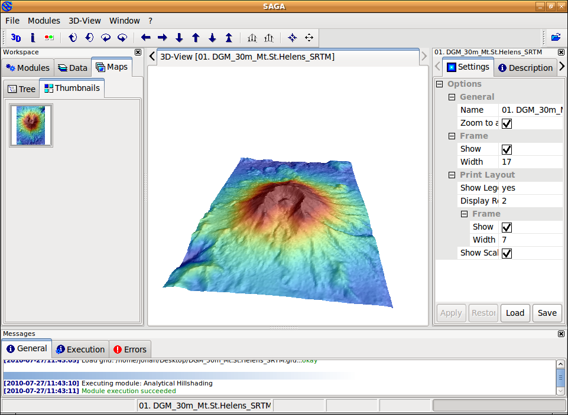Click the Load button in settings

(515, 313)
